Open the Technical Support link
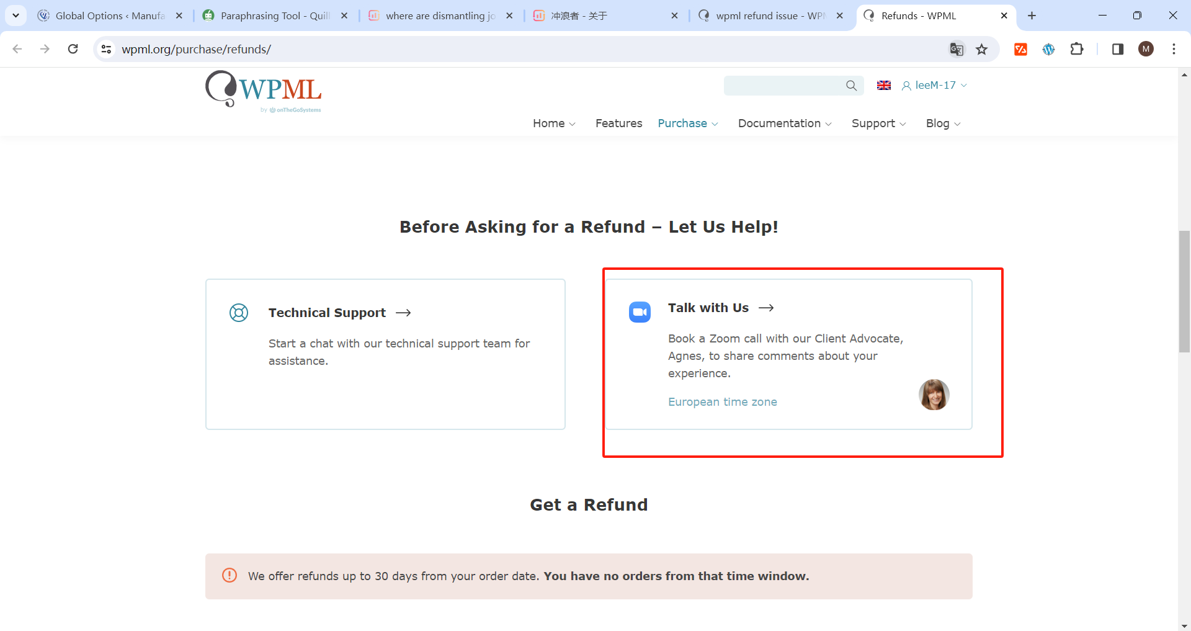Viewport: 1191px width, 631px height. [x=327, y=313]
